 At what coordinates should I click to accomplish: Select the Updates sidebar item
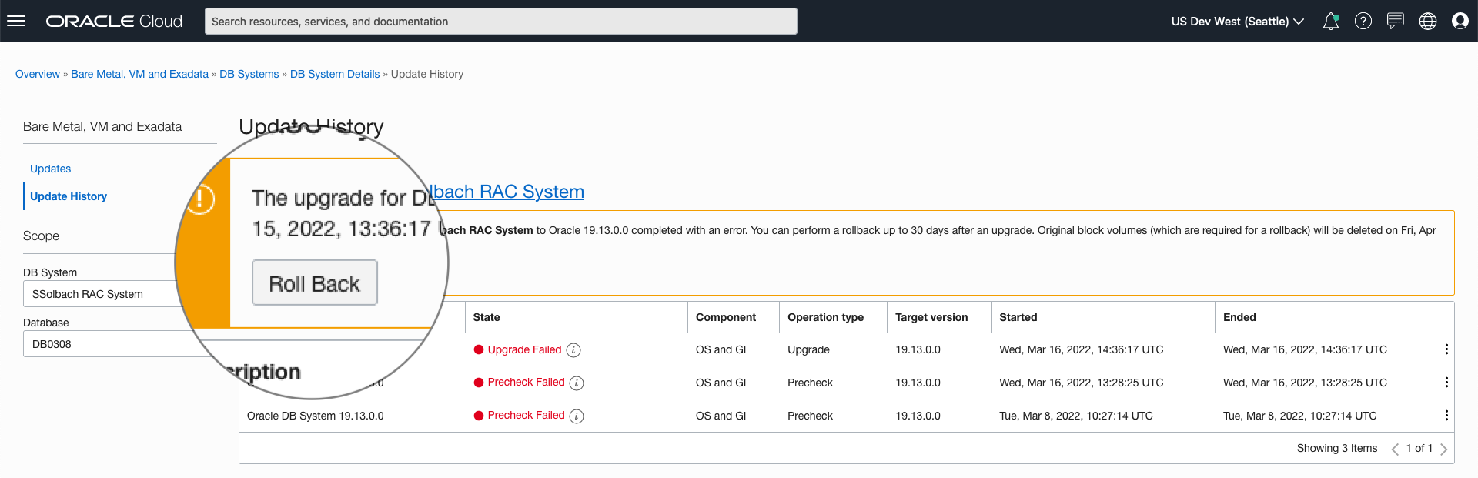point(50,169)
